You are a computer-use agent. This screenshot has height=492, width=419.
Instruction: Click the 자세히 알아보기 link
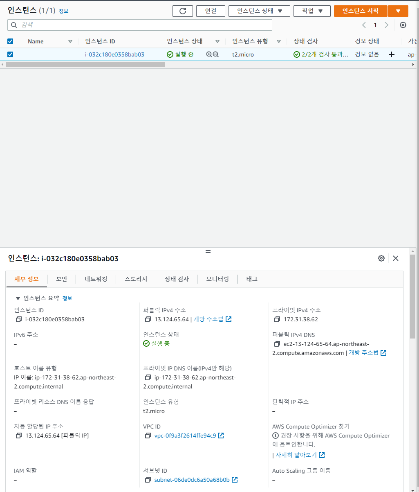click(x=296, y=455)
